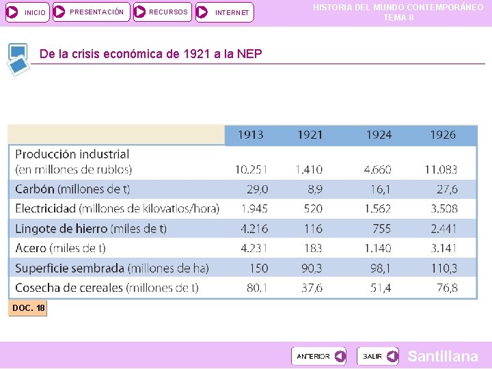
Task: Click the Lingote de hierro value 4.216
Action: 254,229
